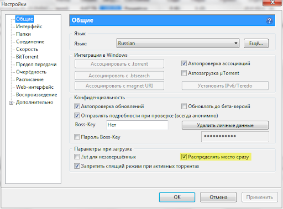
Task: Click Установить IPv6/Teredo button
Action: pyautogui.click(x=225, y=85)
